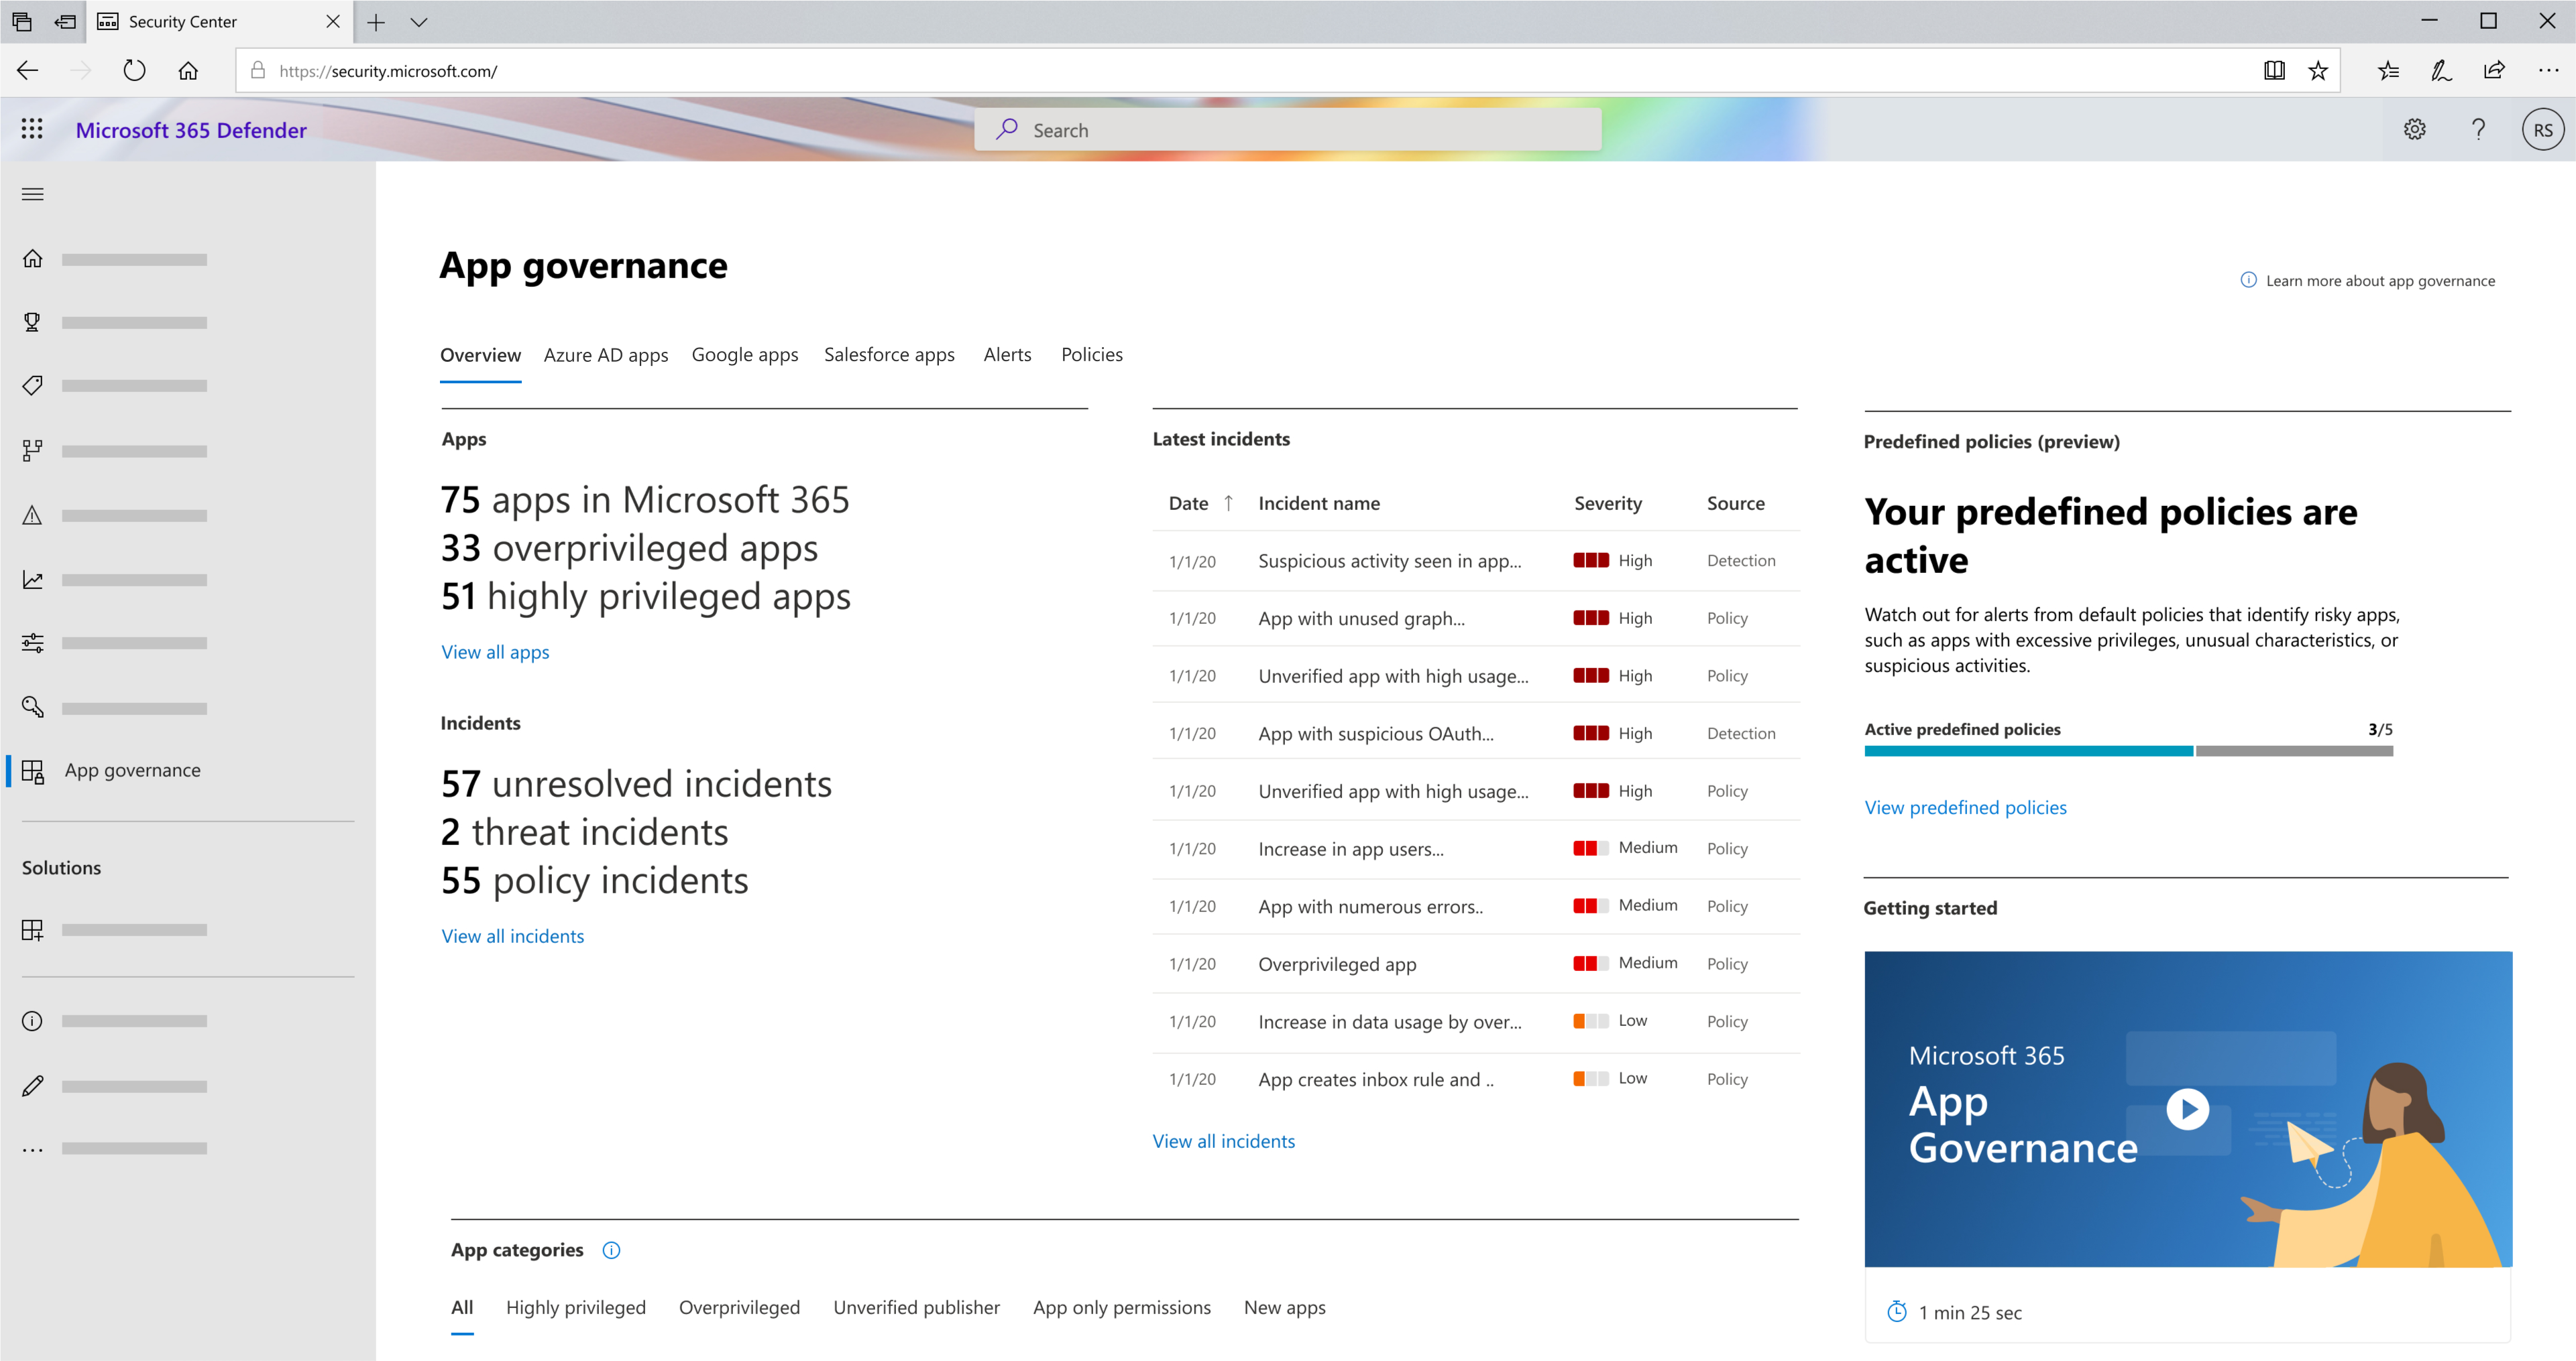Click the home navigation icon
Image resolution: width=2576 pixels, height=1361 pixels.
32,259
